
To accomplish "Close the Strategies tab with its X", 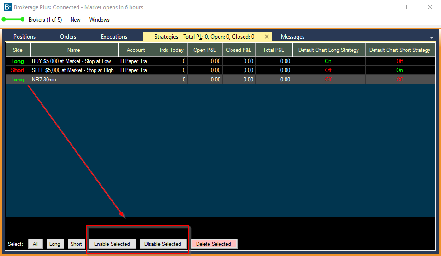I will [x=267, y=37].
